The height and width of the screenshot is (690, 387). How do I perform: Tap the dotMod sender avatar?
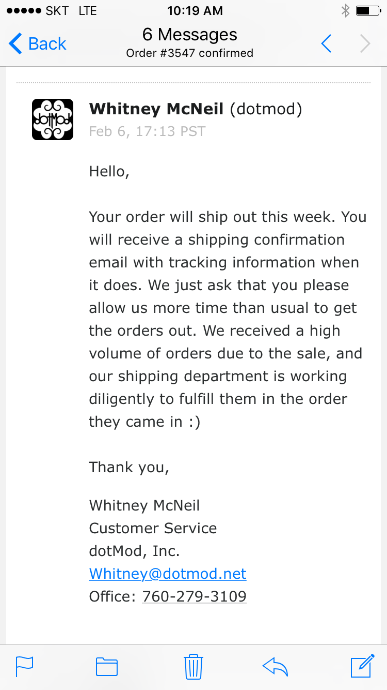53,119
